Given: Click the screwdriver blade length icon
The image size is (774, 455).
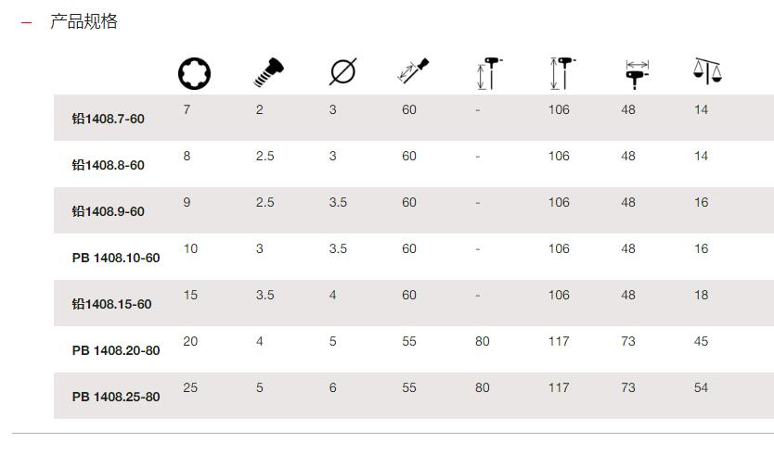Looking at the screenshot, I should (x=413, y=71).
